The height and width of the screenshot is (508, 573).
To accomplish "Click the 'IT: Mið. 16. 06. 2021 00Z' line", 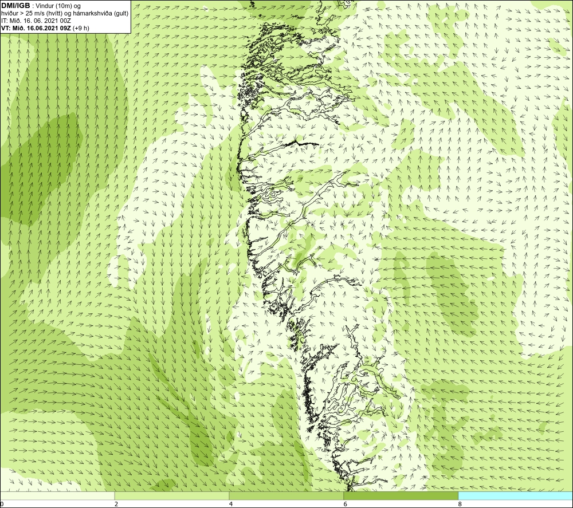I will click(x=36, y=21).
